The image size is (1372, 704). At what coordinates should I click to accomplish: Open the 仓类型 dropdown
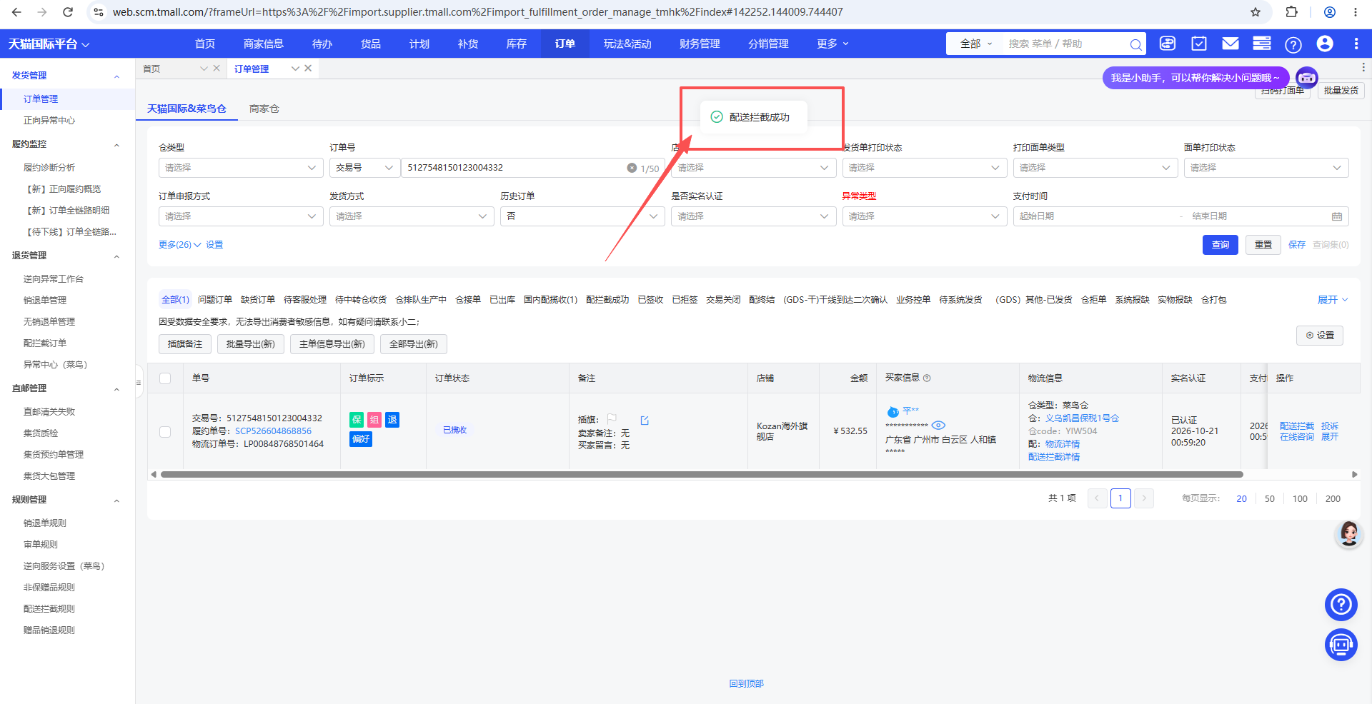(241, 168)
